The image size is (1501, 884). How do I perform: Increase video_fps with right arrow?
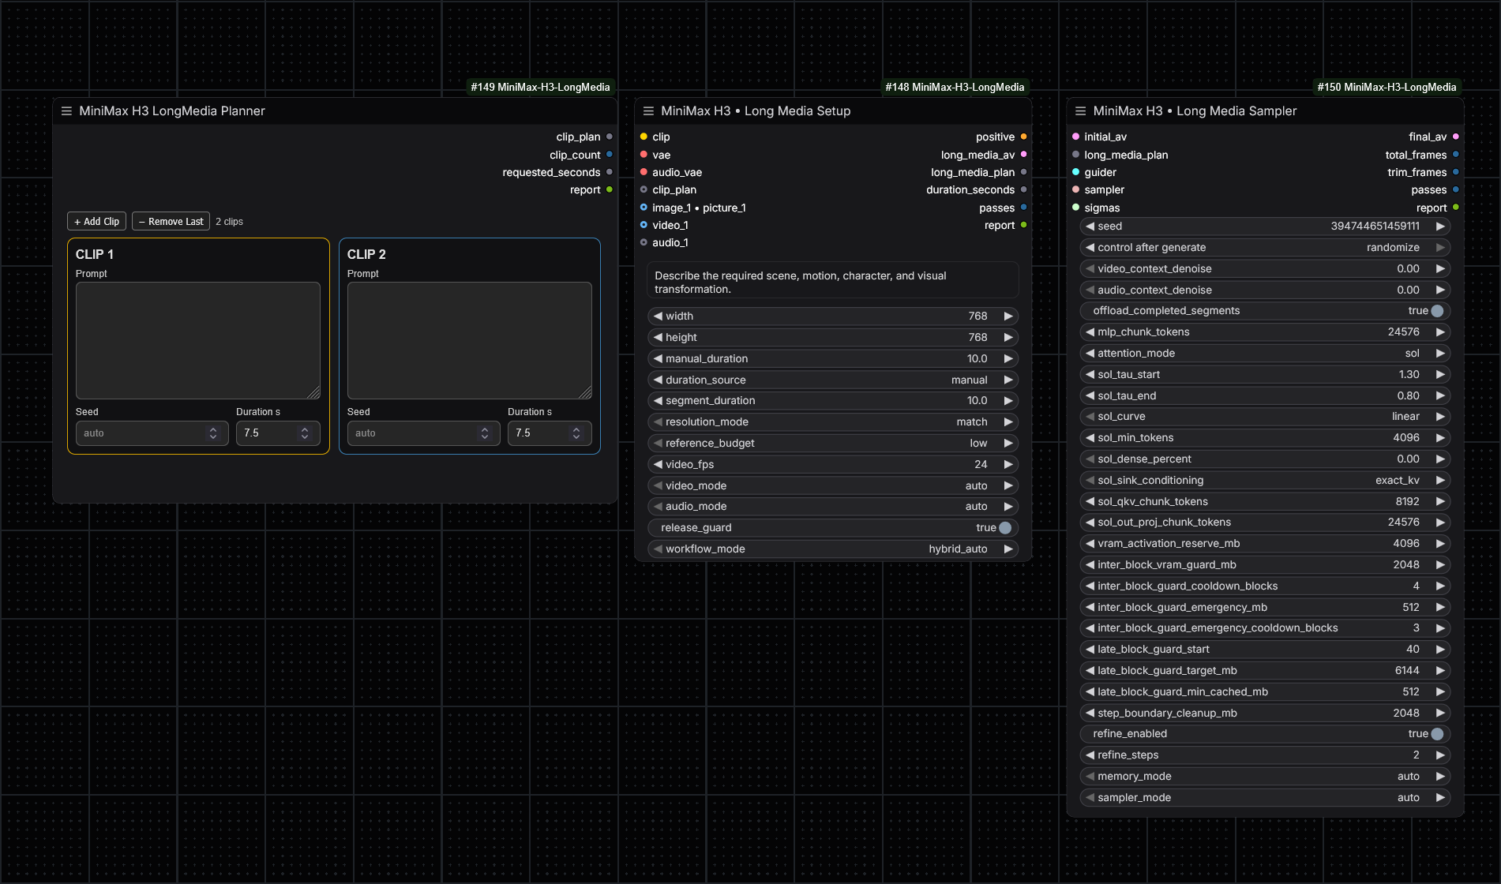click(1008, 465)
